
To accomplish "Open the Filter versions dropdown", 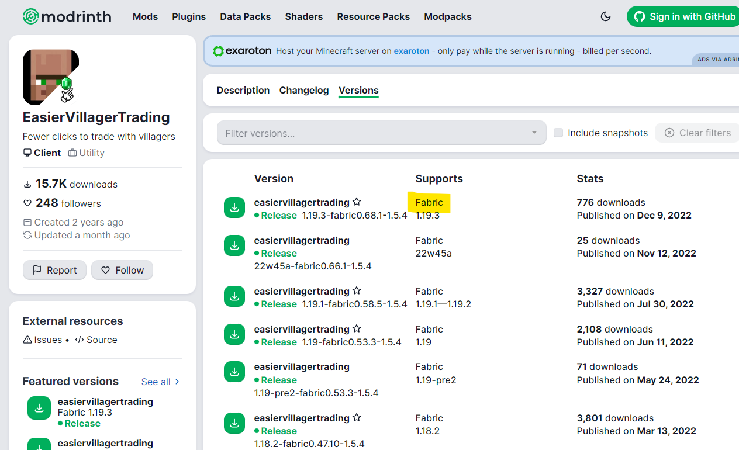I will [x=381, y=133].
